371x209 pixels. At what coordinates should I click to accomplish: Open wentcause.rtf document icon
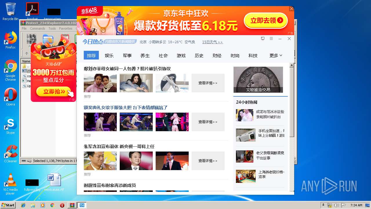[54, 182]
